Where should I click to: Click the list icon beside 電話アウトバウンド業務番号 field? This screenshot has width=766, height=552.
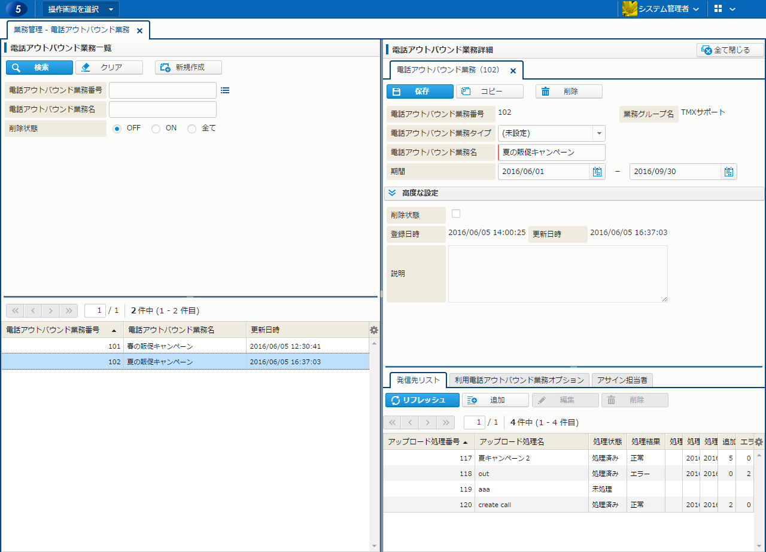pos(225,90)
